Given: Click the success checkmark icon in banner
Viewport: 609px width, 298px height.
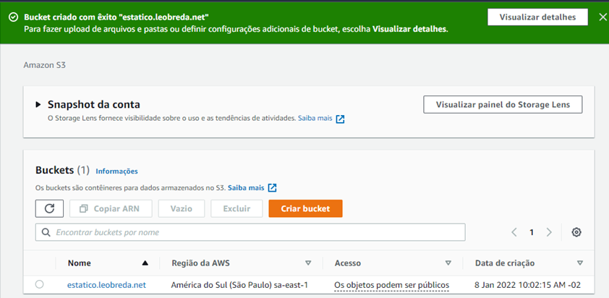Looking at the screenshot, I should point(13,17).
